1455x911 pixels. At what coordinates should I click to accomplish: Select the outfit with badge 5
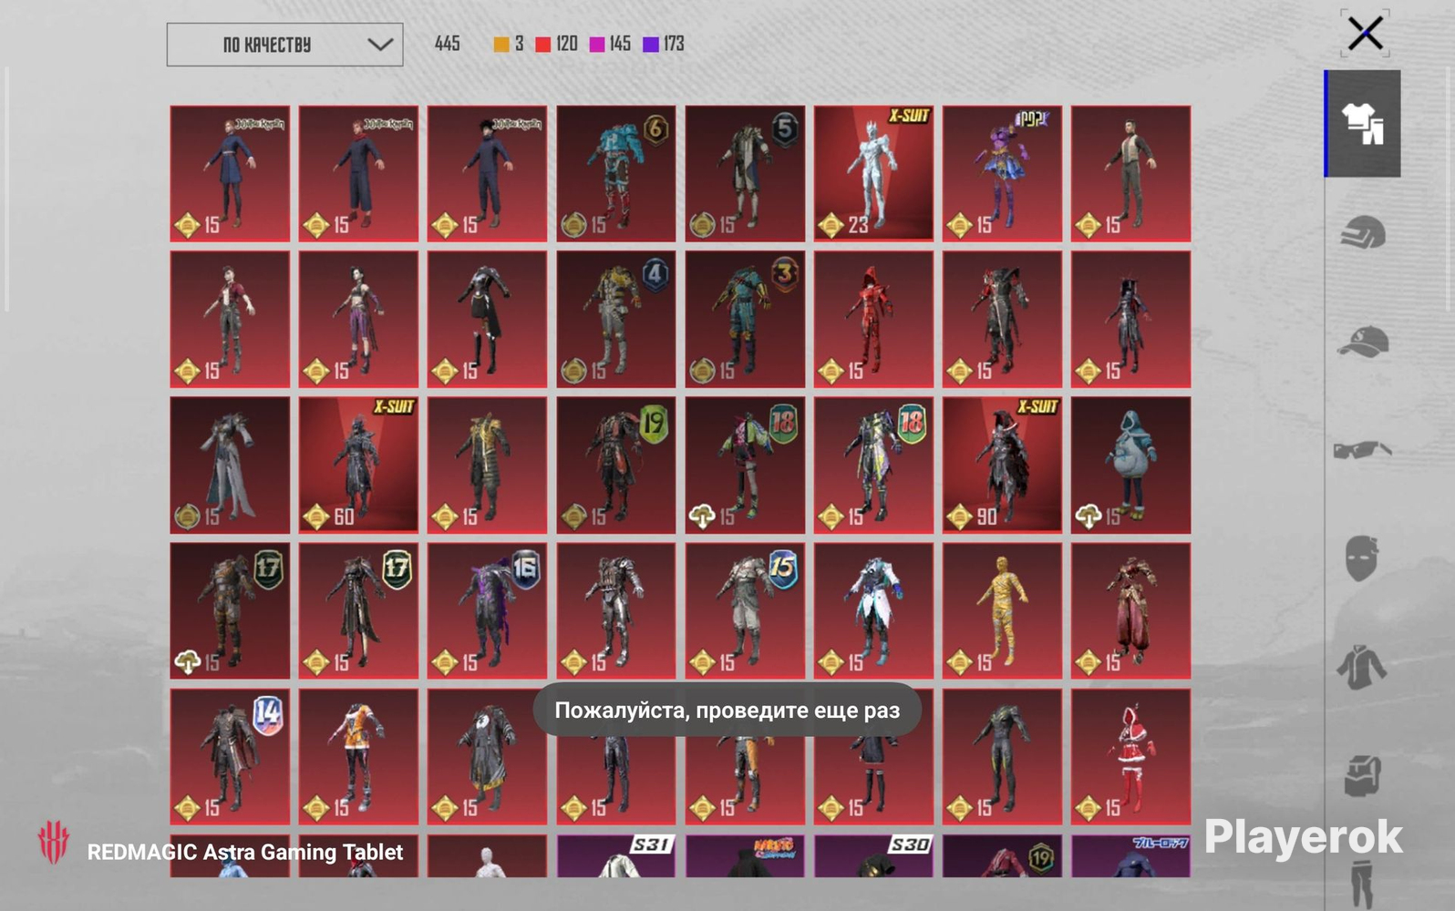pos(745,173)
